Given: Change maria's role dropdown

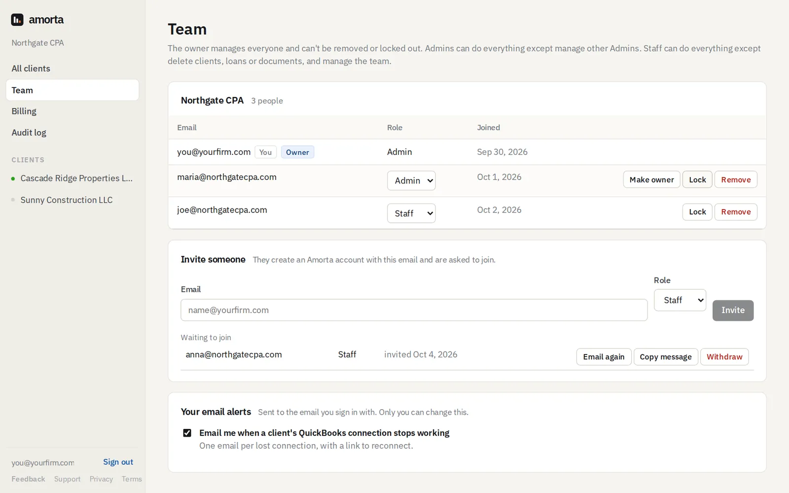Looking at the screenshot, I should pos(411,180).
